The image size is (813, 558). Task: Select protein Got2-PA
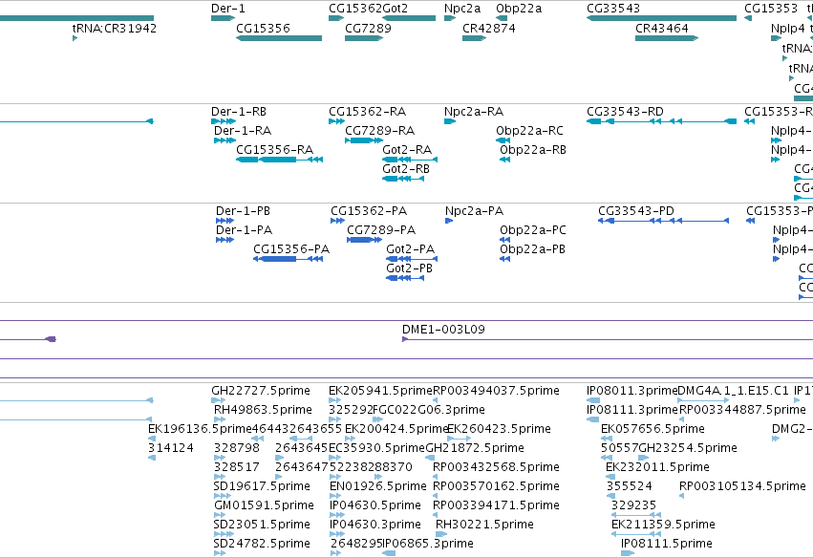pos(412,259)
